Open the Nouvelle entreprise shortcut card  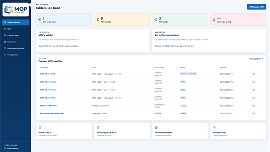point(180,131)
